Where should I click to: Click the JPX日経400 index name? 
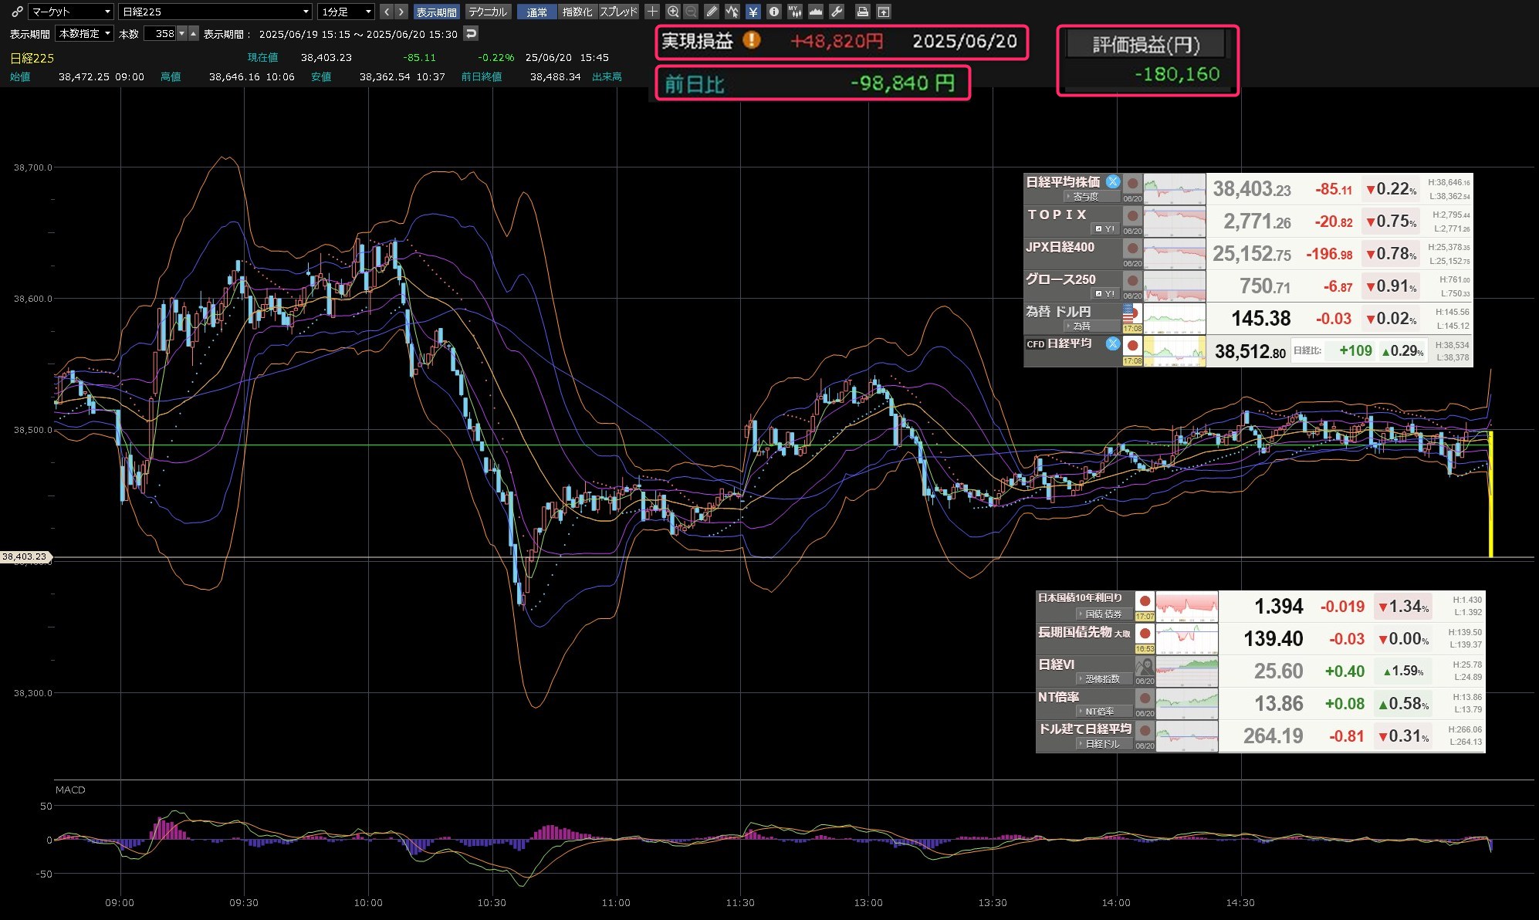point(1060,247)
